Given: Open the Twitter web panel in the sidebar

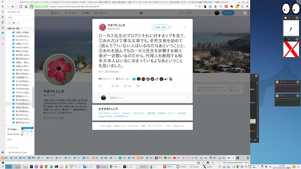Looking at the screenshot, I should point(2,33).
